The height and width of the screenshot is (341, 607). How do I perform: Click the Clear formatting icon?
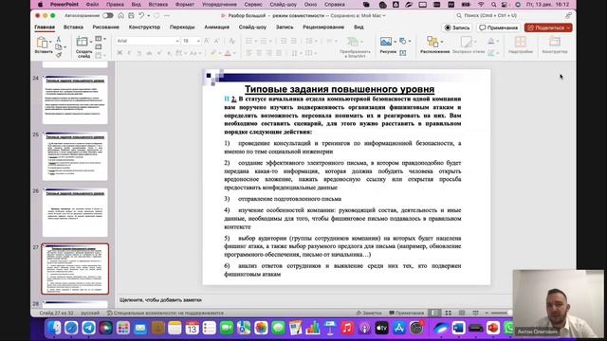(x=231, y=41)
